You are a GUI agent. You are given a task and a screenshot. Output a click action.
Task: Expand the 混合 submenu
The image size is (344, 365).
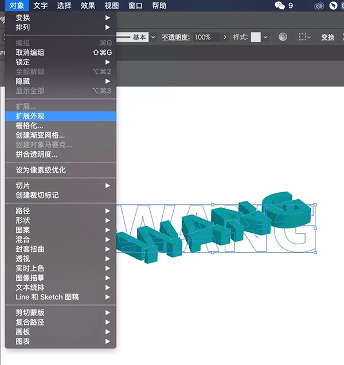tap(60, 240)
